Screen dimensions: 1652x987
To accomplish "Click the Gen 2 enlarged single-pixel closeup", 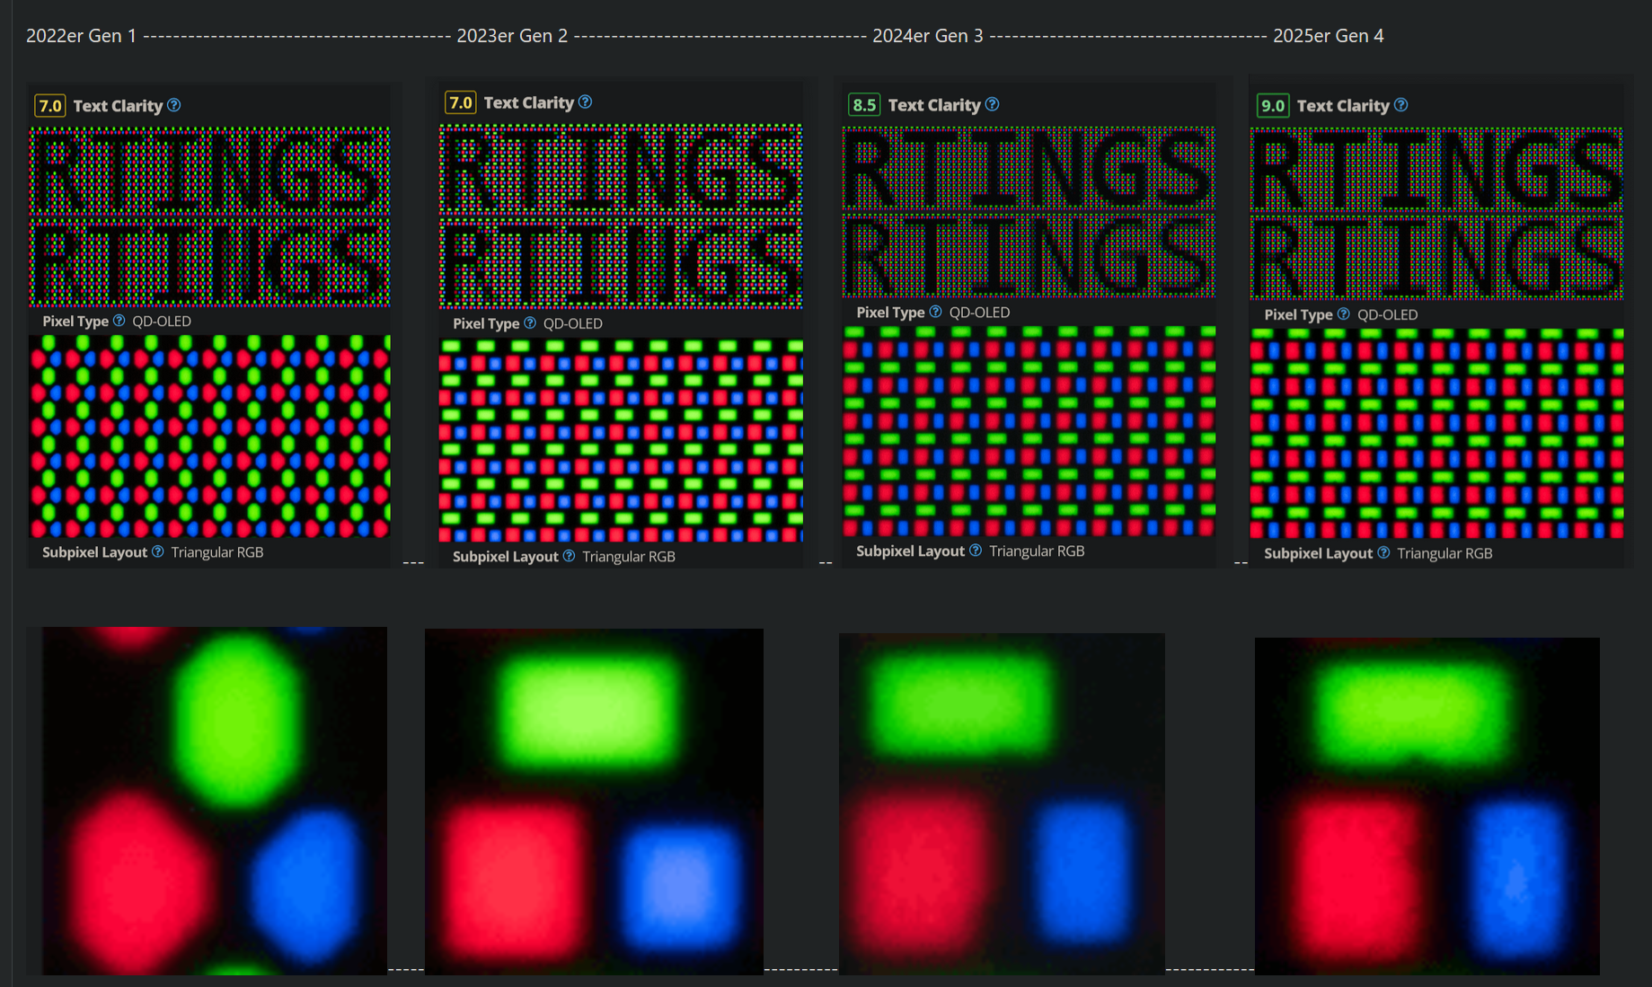I will 594,802.
